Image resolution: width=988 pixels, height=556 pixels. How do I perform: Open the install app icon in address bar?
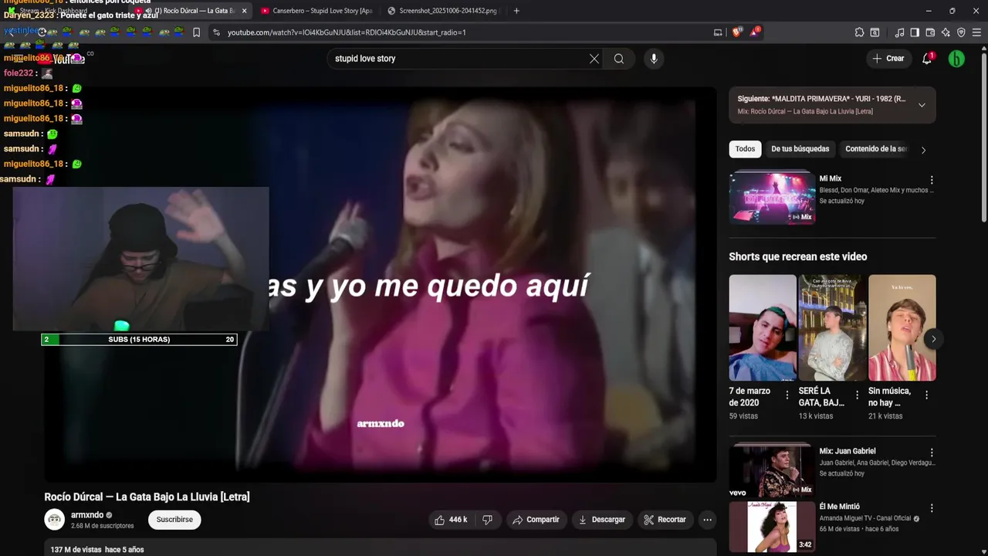click(718, 32)
